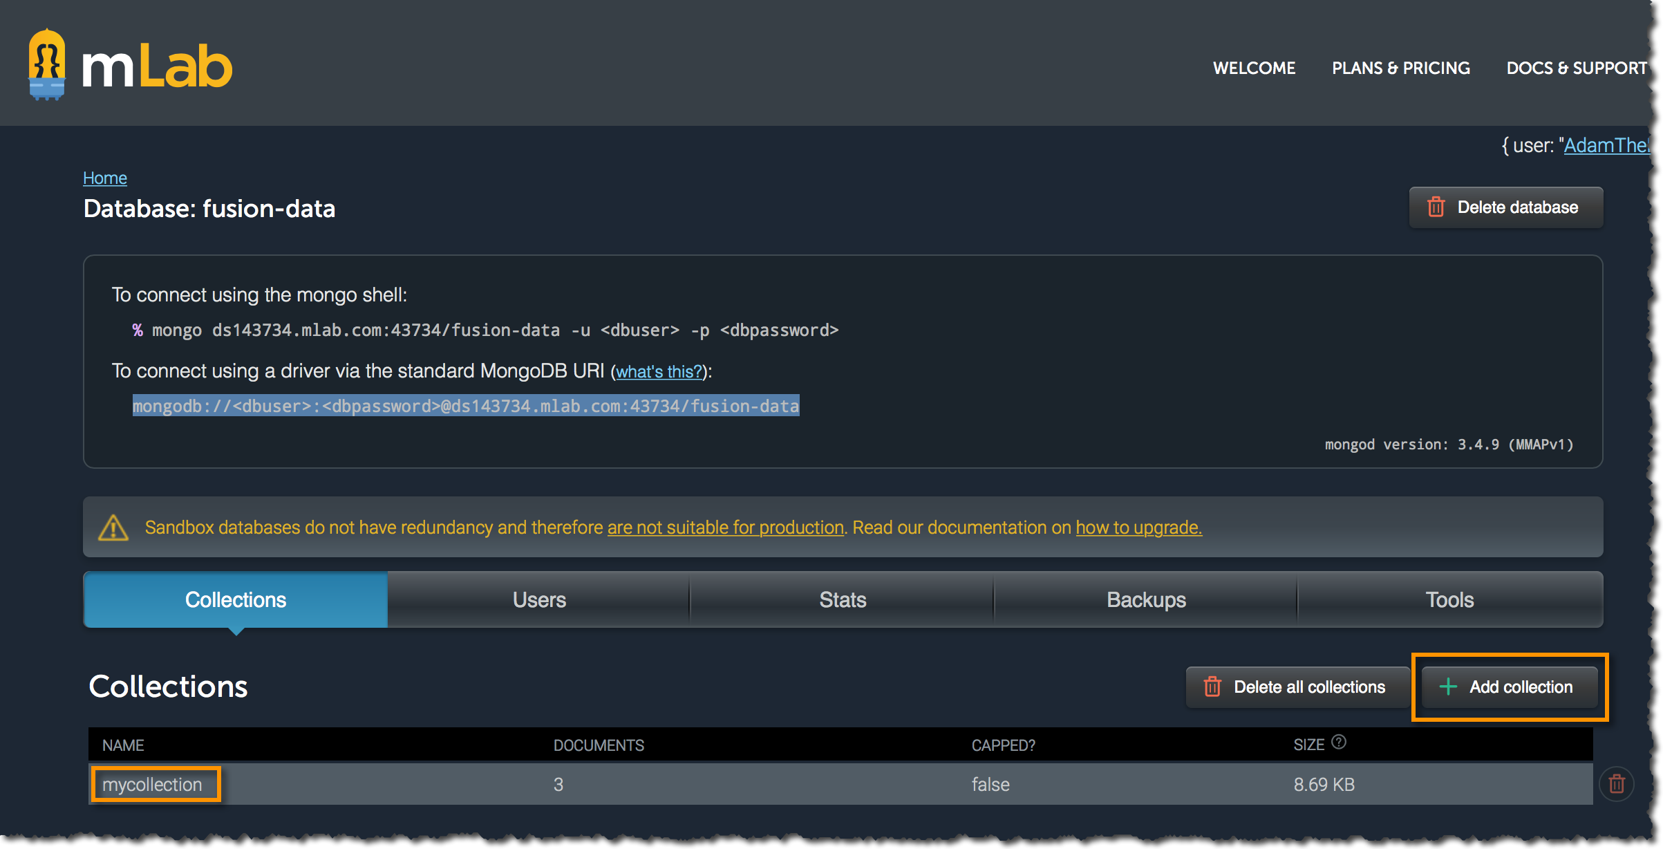Click the Database: fusion-data heading
The width and height of the screenshot is (1663, 849).
pyautogui.click(x=209, y=209)
